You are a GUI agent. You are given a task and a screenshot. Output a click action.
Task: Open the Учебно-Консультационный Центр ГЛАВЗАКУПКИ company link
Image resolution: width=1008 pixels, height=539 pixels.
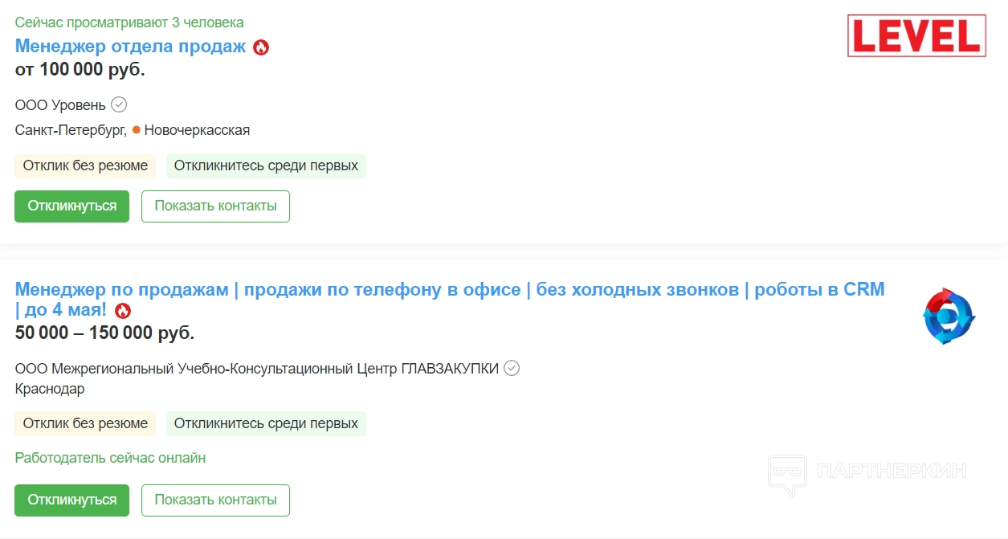257,369
